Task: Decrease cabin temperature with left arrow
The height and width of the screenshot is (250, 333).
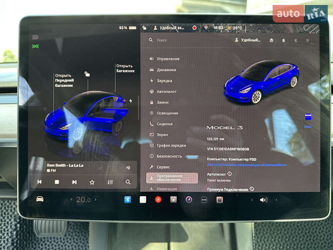Action: coord(71,200)
